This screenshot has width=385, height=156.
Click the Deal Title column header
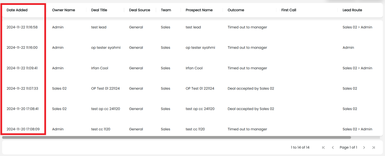[99, 10]
